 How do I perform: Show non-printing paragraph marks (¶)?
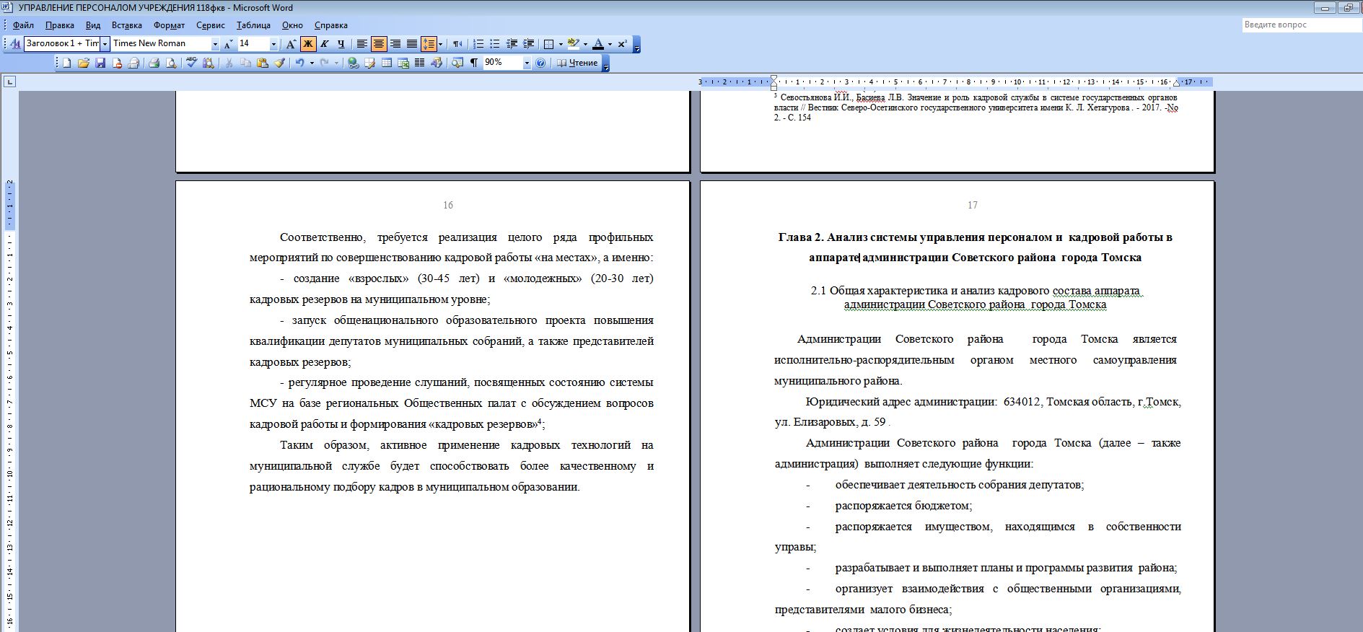tap(474, 63)
